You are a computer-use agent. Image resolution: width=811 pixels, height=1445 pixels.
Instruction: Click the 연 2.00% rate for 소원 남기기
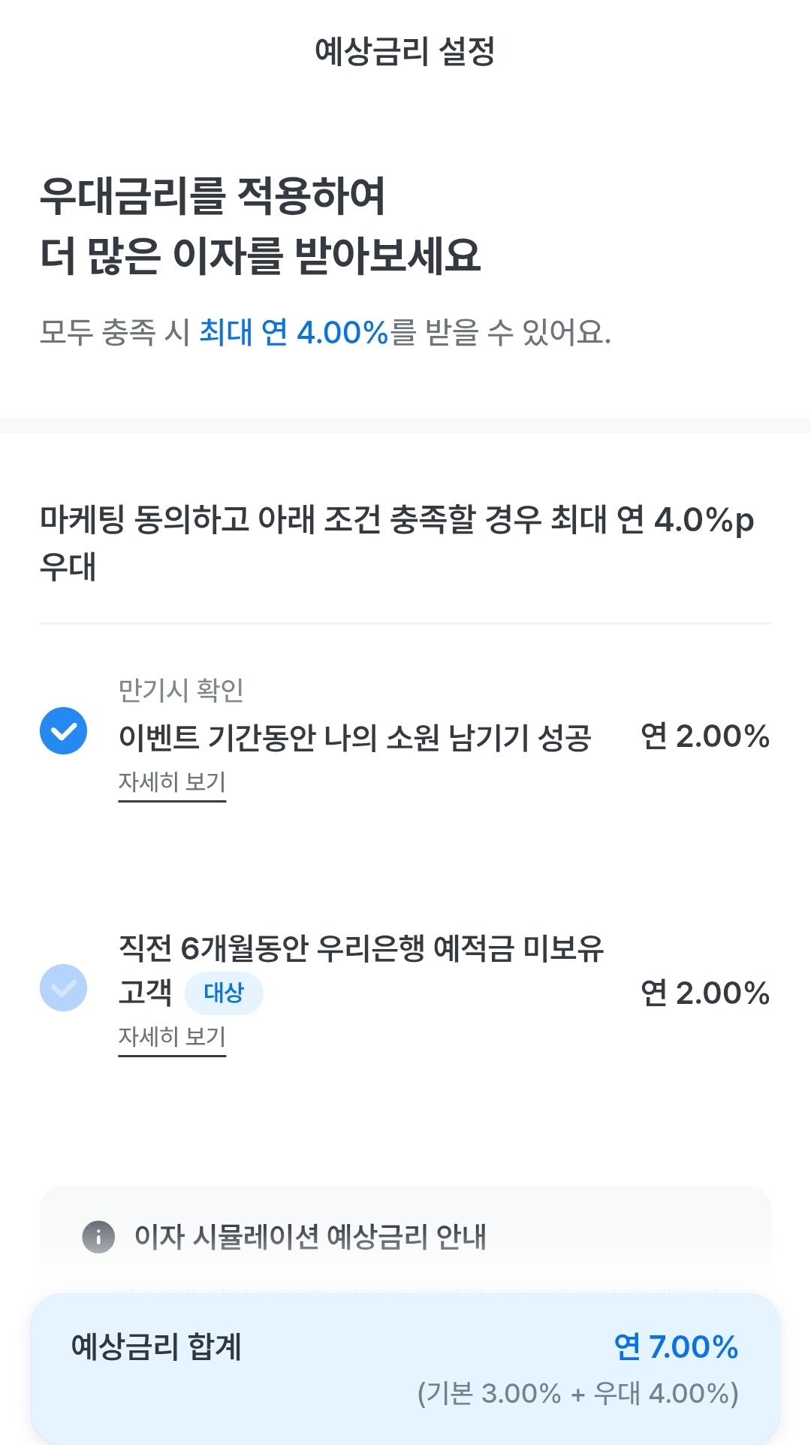click(705, 736)
